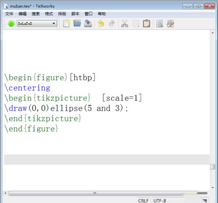The image size is (218, 203).
Task: Open the Find dialog with the magnifier icon
Action: click(x=160, y=24)
